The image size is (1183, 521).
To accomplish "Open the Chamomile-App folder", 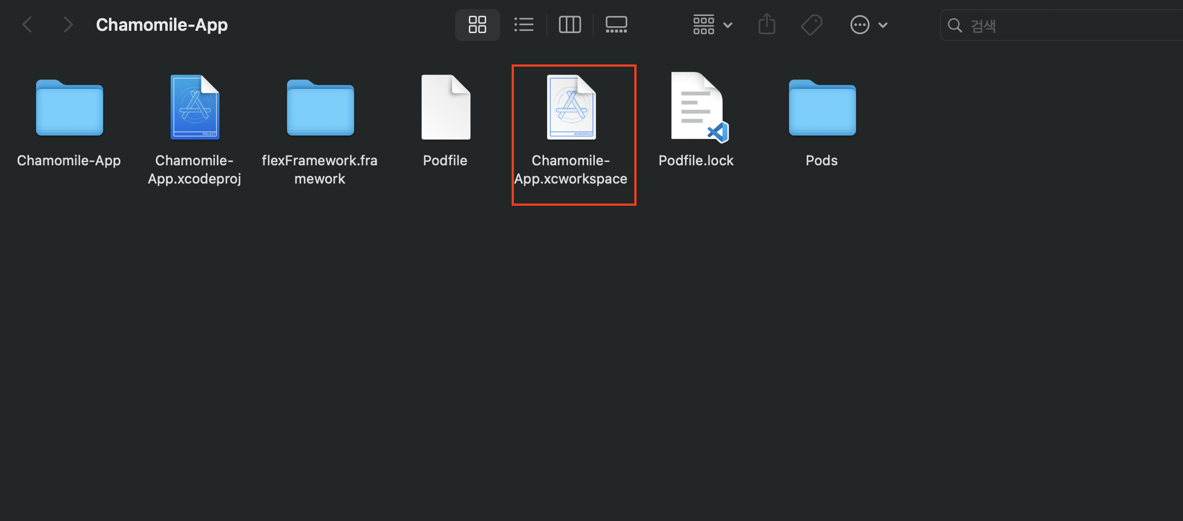I will click(x=68, y=108).
